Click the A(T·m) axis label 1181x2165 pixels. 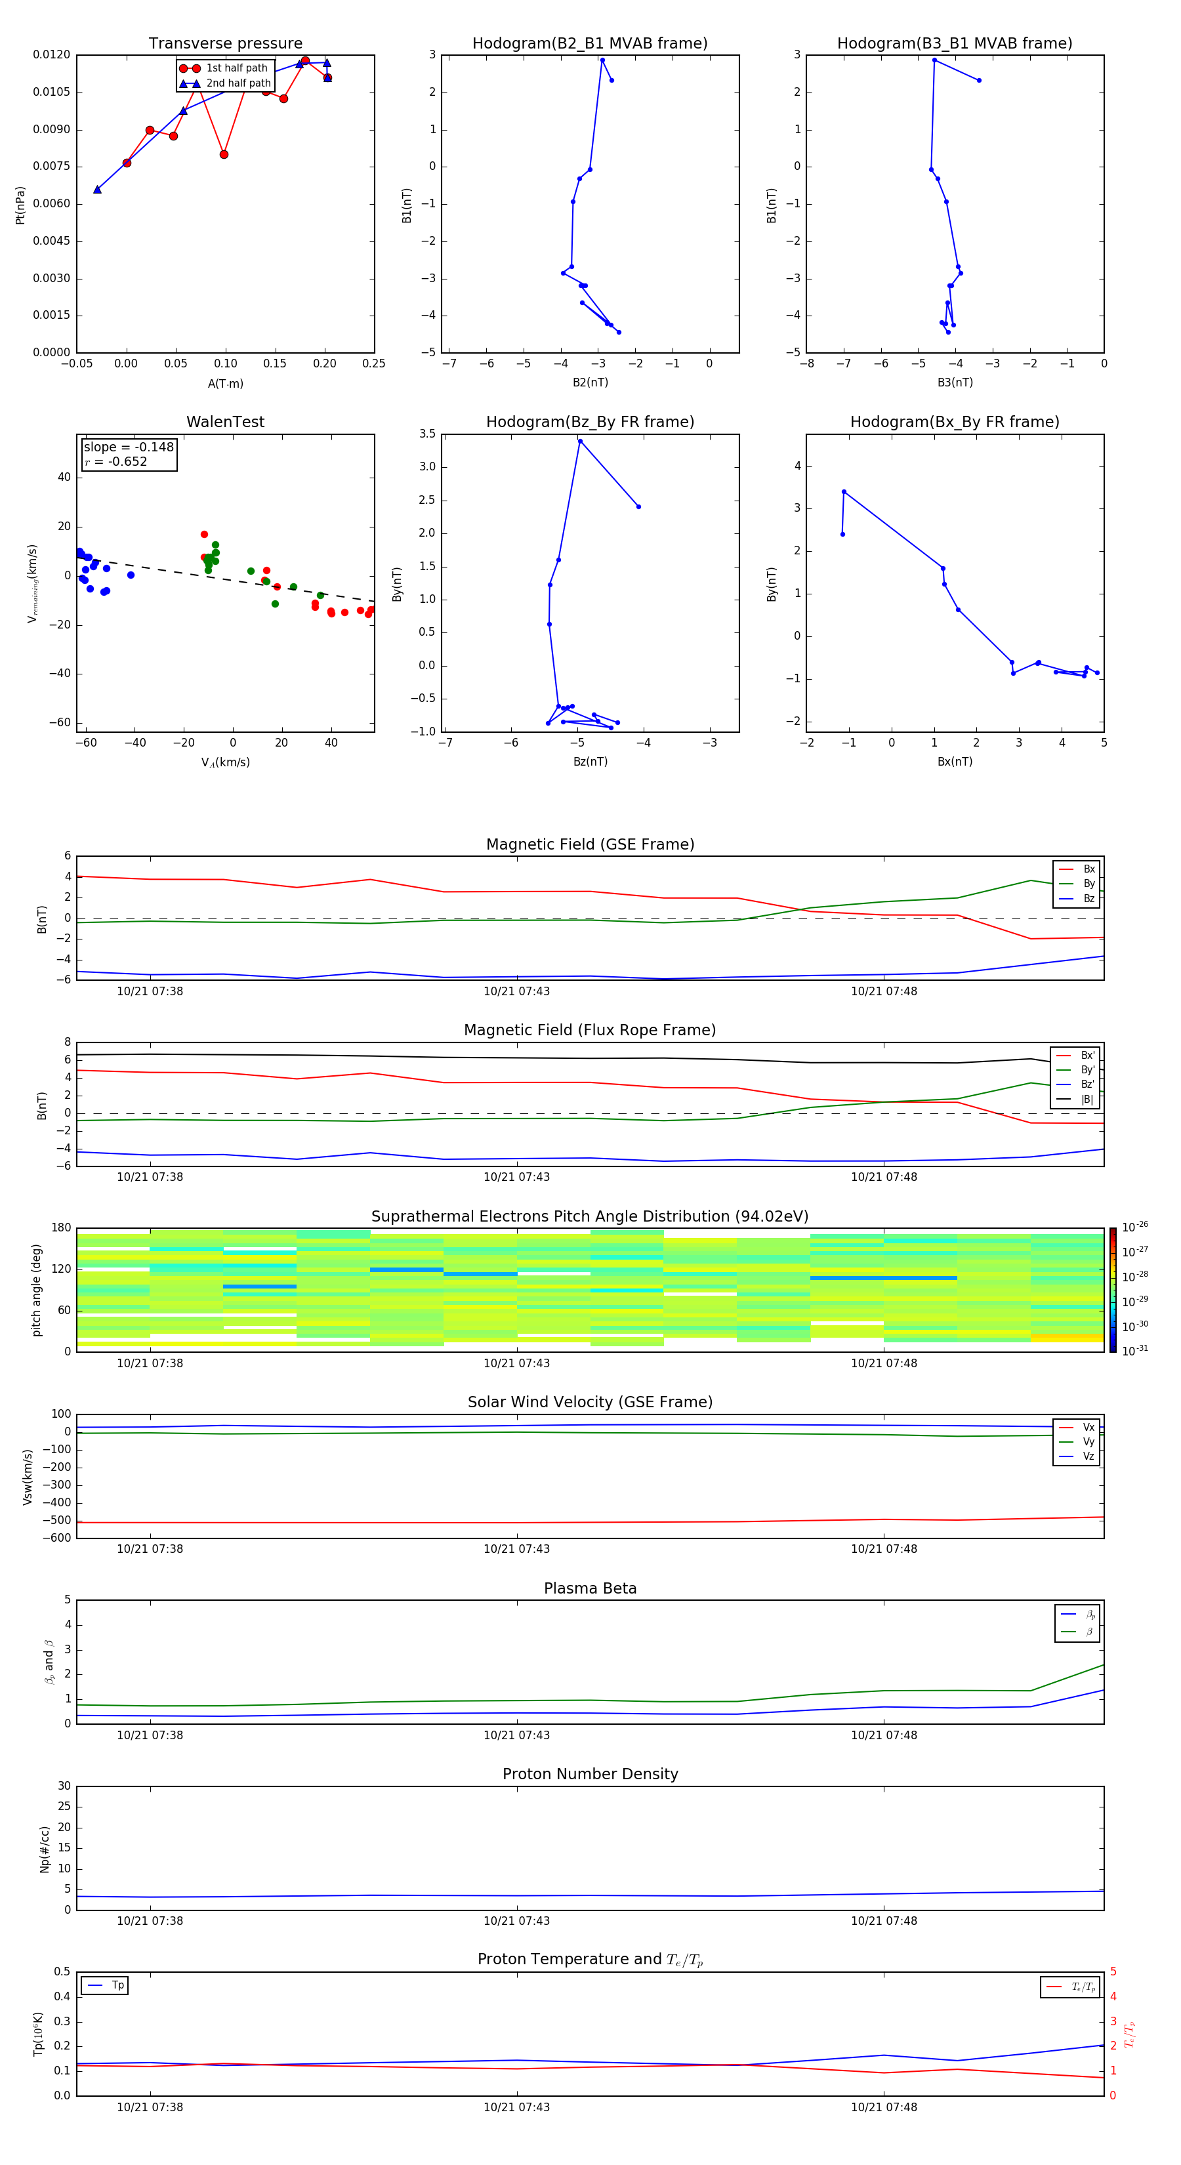click(x=225, y=384)
